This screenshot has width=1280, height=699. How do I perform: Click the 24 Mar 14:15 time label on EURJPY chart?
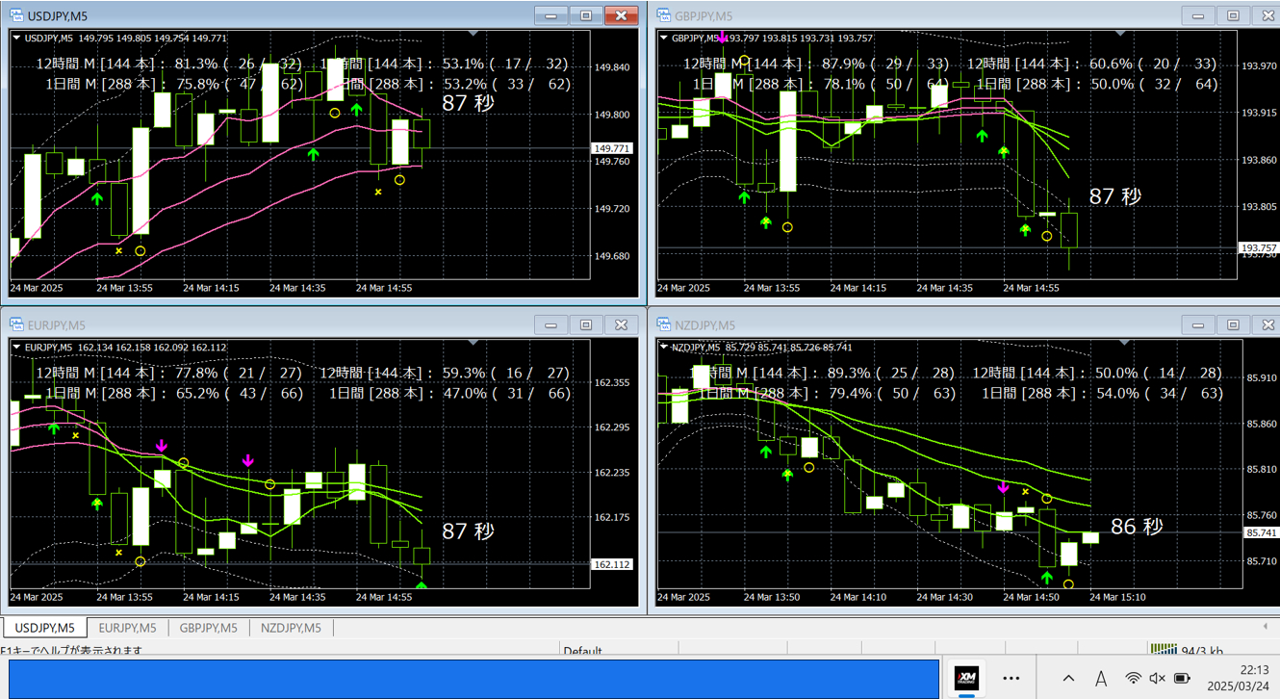click(x=211, y=597)
